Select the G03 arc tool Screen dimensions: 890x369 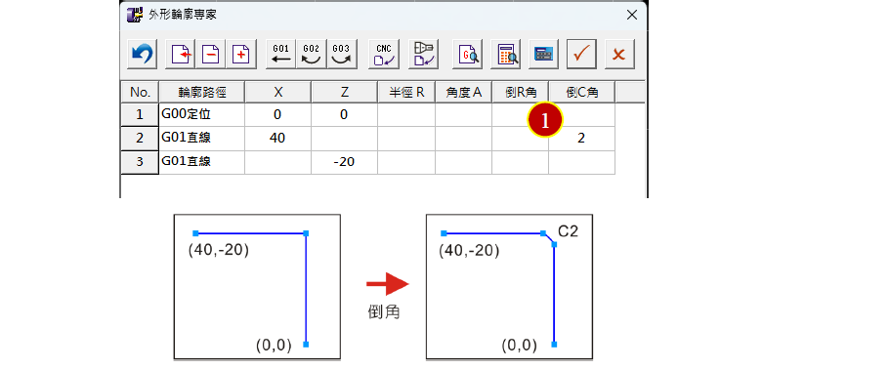coord(342,55)
